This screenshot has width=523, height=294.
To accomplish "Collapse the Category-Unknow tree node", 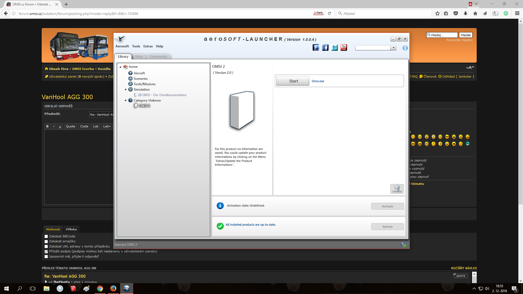I will click(126, 100).
